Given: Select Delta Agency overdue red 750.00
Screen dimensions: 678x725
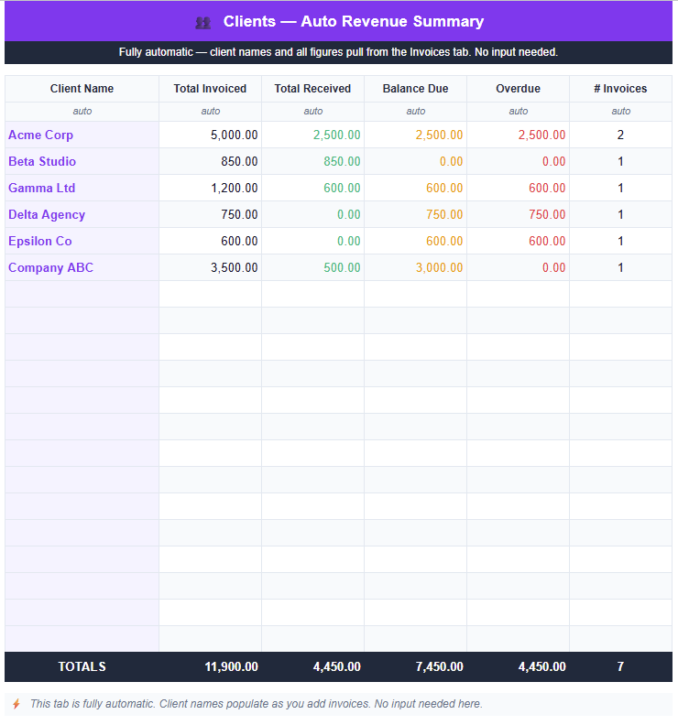Looking at the screenshot, I should pos(548,214).
